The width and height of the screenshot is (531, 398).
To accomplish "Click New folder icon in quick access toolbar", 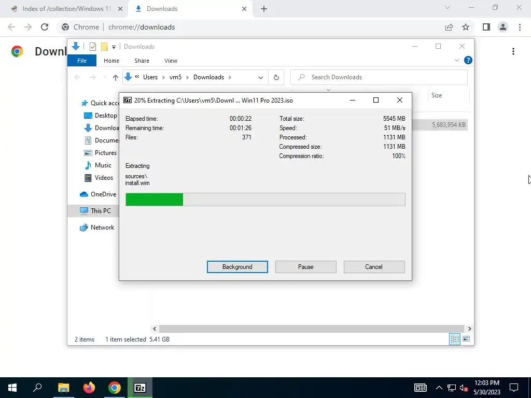I will 104,47.
